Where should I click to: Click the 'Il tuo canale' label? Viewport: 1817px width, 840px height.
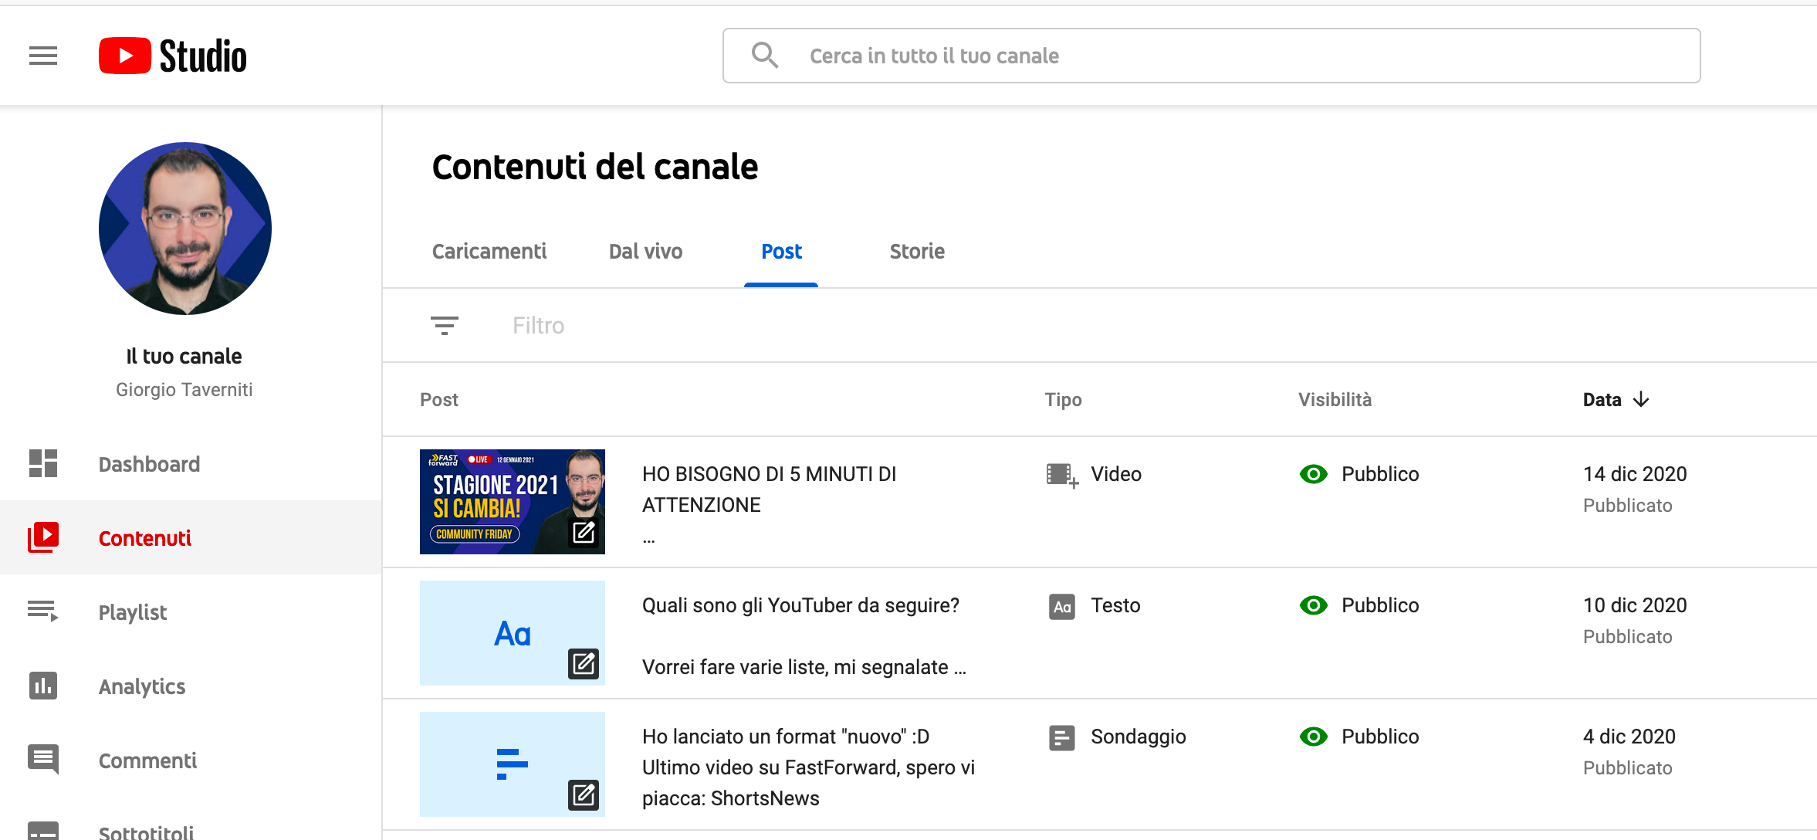coord(184,356)
